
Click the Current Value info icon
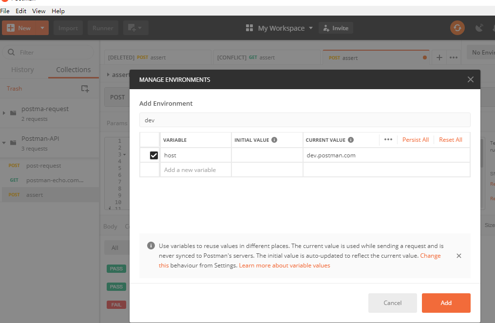(x=351, y=140)
